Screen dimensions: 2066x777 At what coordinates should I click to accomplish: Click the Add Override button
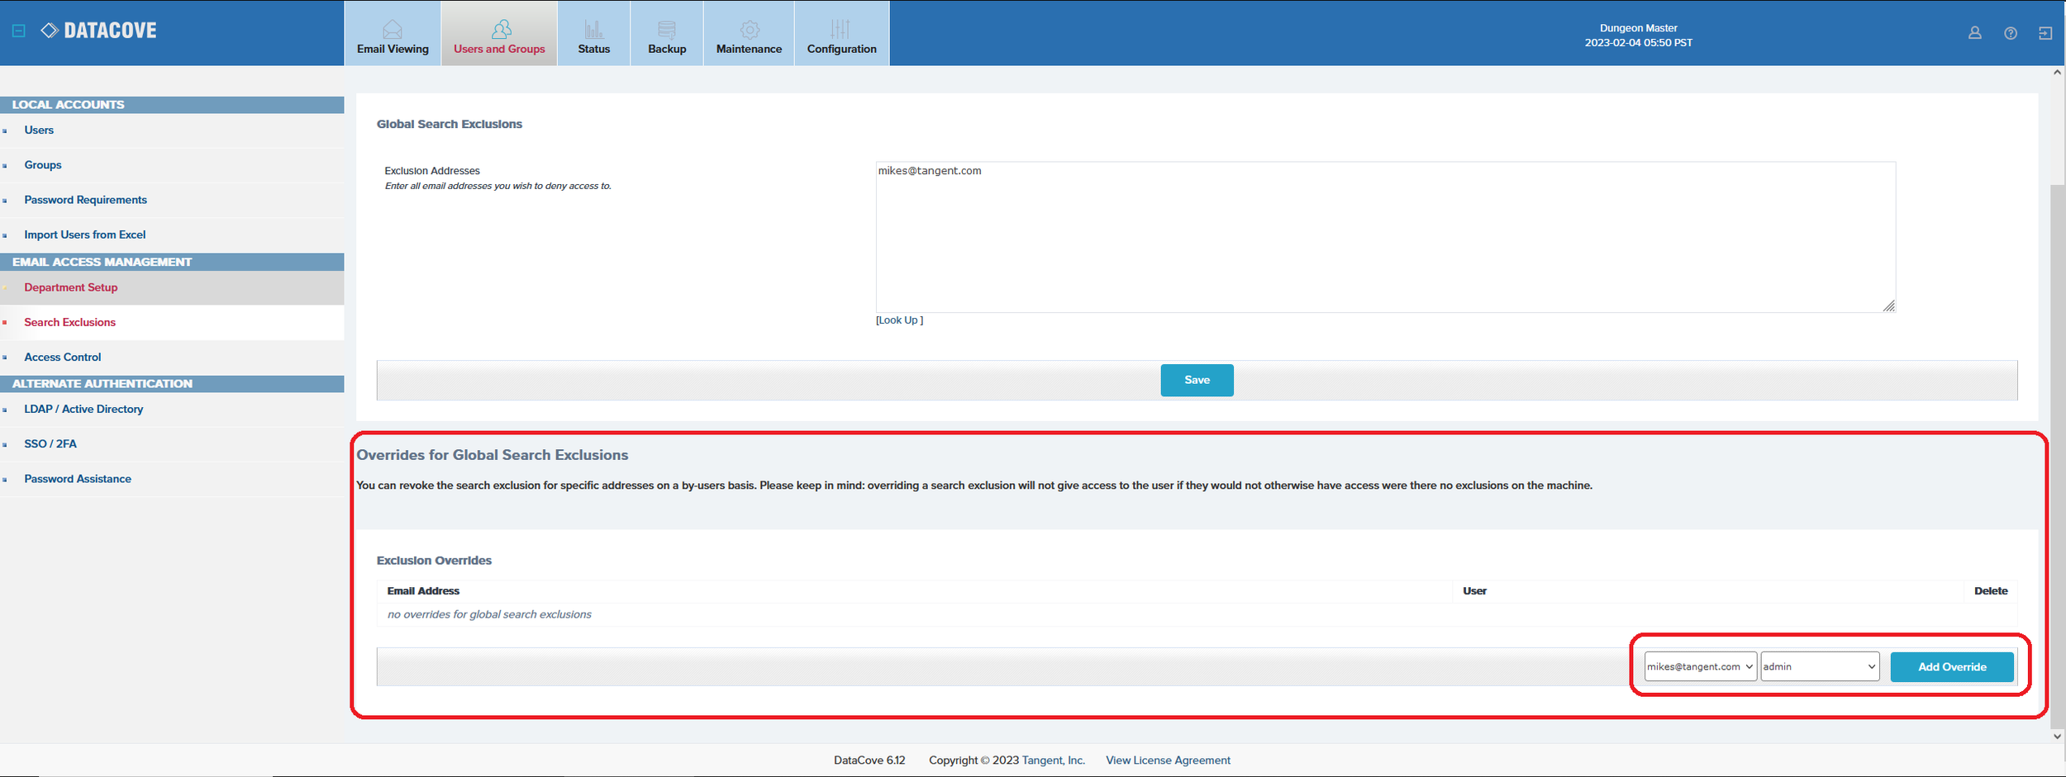tap(1951, 666)
